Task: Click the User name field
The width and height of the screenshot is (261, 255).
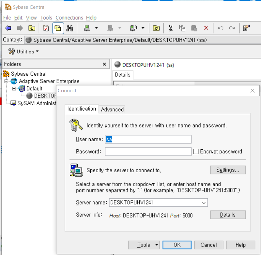Action: (x=148, y=139)
